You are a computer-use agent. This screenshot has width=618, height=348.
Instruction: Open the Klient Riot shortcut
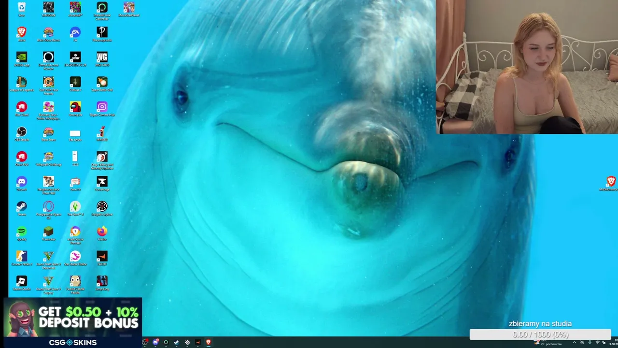pos(21,159)
